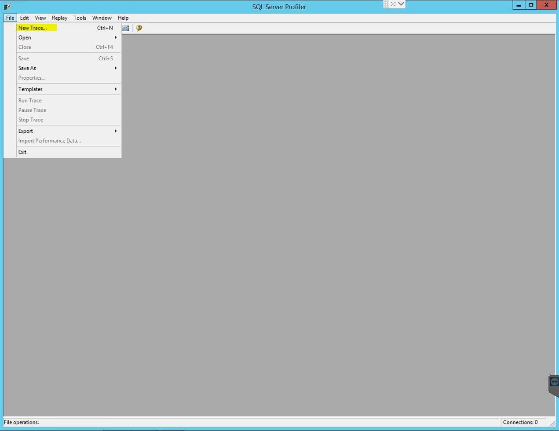
Task: Minimize the SQL Server Profiler window
Action: click(519, 5)
